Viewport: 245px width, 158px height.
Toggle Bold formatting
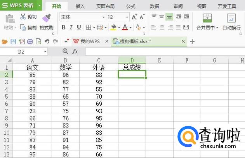(63, 27)
